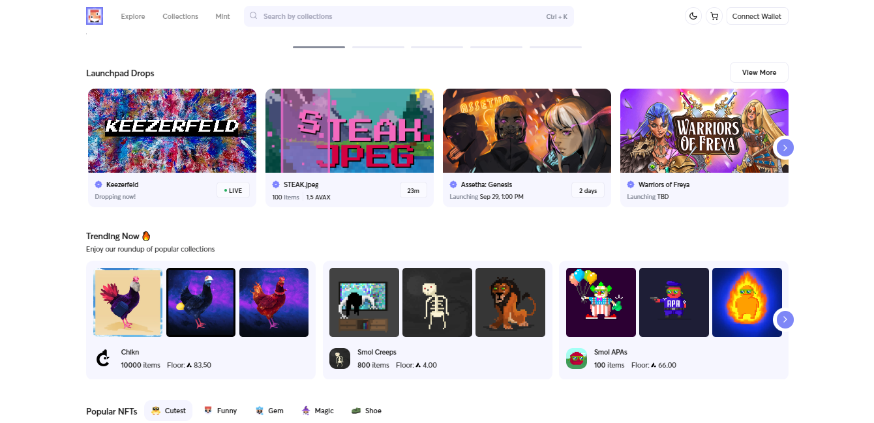Open Smol APAs flaming figure thumbnail

747,302
